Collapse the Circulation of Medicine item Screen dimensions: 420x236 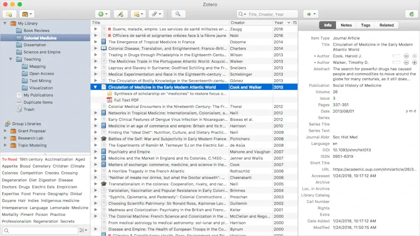(x=95, y=87)
